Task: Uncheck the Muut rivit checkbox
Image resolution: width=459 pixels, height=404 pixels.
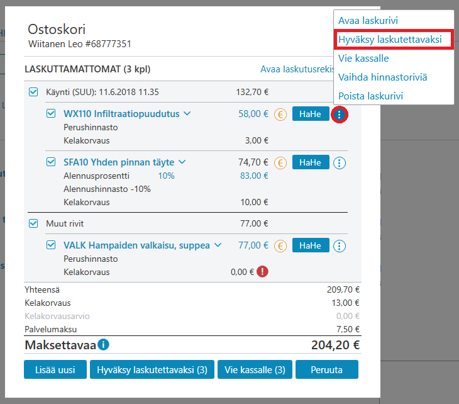Action: tap(33, 223)
